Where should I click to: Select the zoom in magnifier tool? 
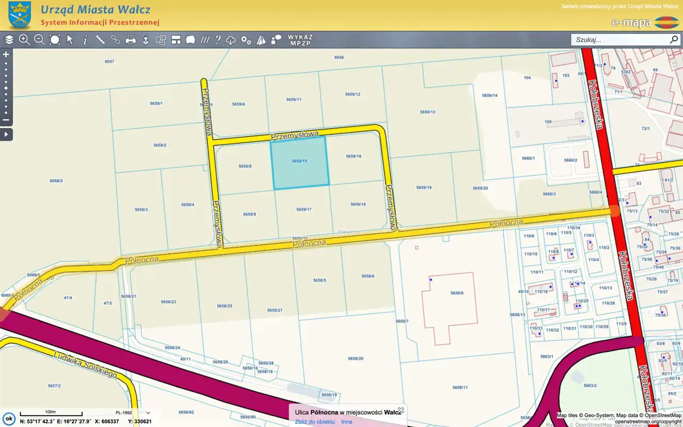click(24, 39)
